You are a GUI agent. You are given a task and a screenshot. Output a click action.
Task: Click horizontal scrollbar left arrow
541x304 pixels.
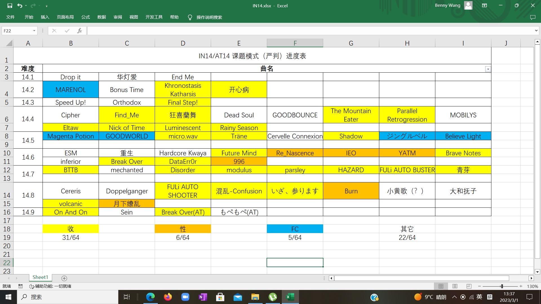pos(331,278)
